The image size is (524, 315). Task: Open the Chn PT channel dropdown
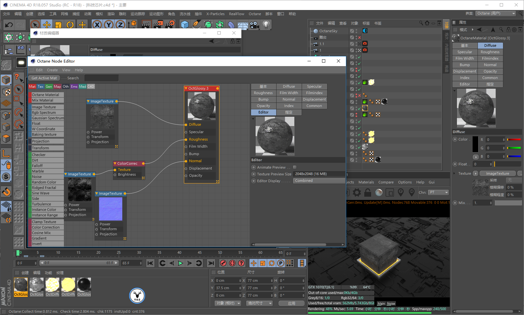point(438,192)
